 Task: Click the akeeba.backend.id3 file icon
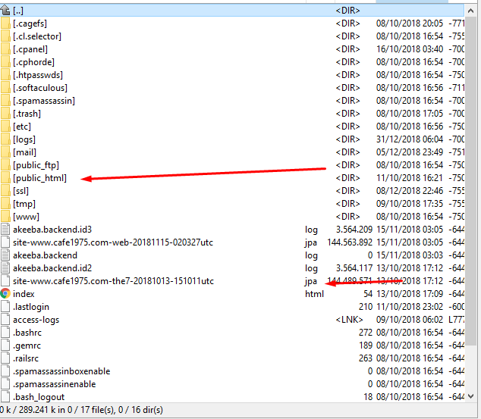pyautogui.click(x=5, y=230)
